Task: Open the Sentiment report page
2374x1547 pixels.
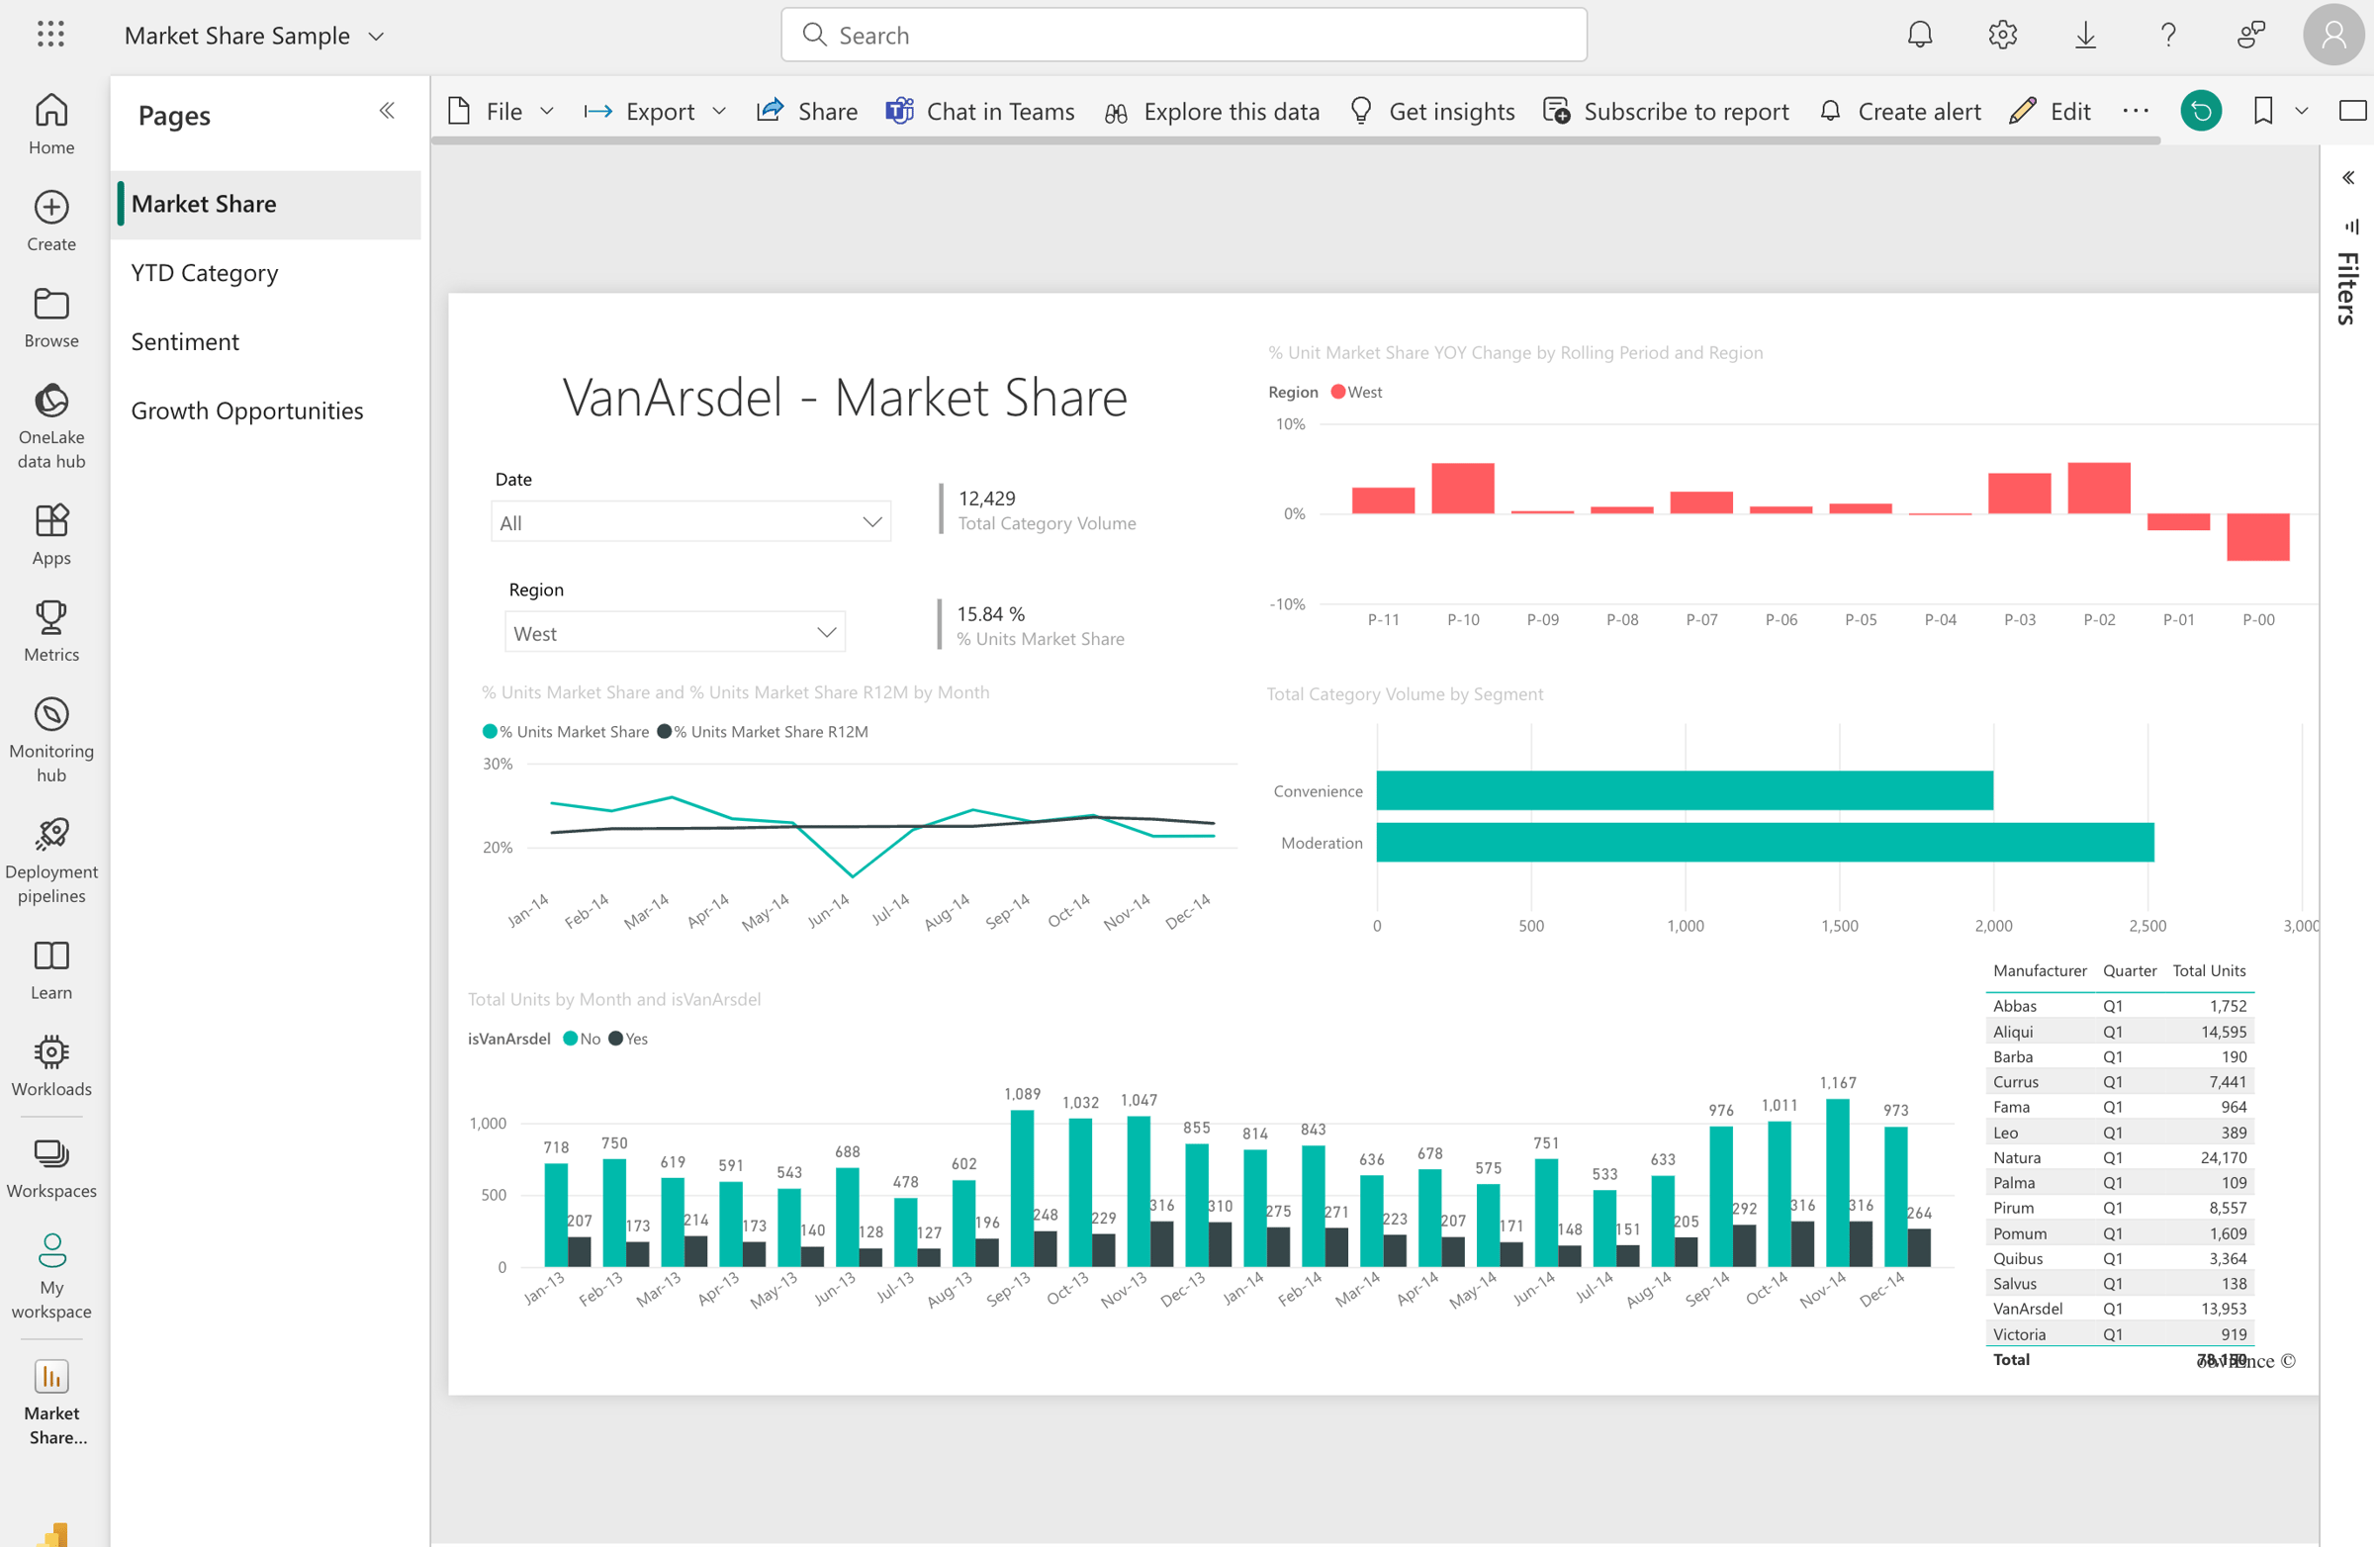Action: [185, 341]
